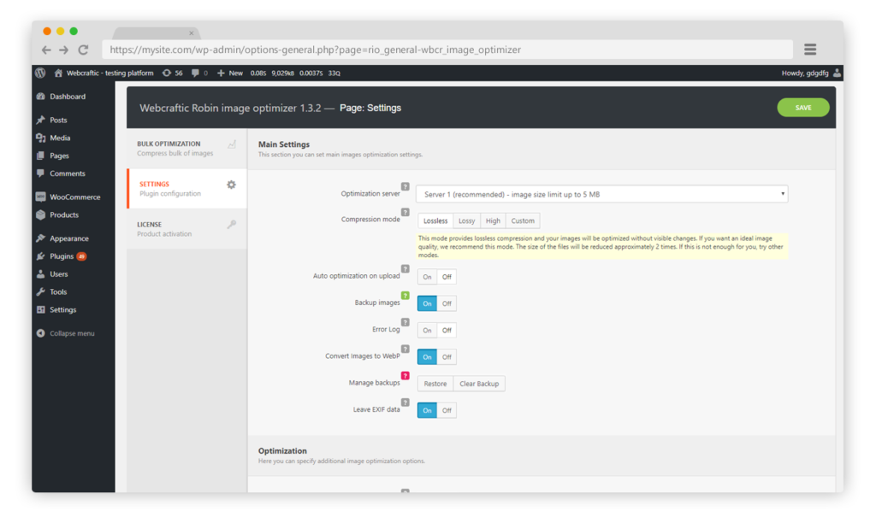Image resolution: width=876 pixels, height=517 pixels.
Task: Open help hint for Optimization server
Action: pyautogui.click(x=405, y=186)
